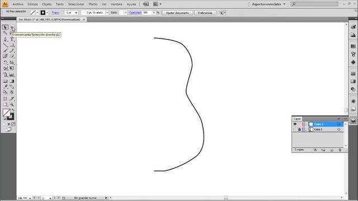Select the Hand tool
Screen dimensions: 358x201
(5, 104)
